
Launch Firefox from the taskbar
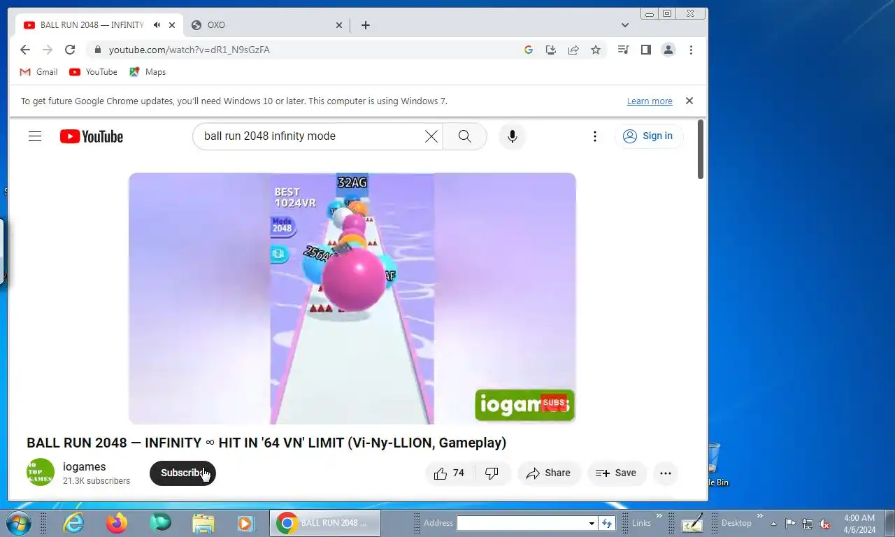pyautogui.click(x=117, y=523)
